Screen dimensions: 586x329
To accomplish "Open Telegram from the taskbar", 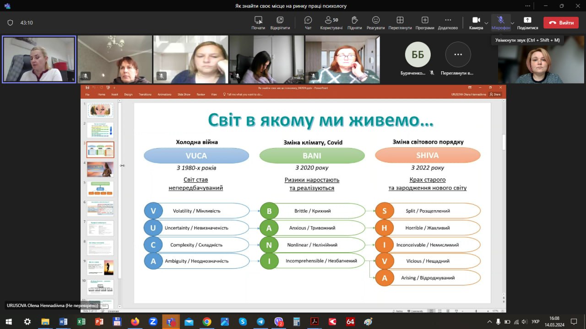I will (x=260, y=322).
